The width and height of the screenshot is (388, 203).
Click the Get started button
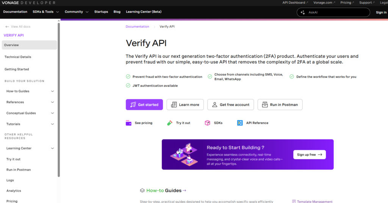pyautogui.click(x=144, y=105)
